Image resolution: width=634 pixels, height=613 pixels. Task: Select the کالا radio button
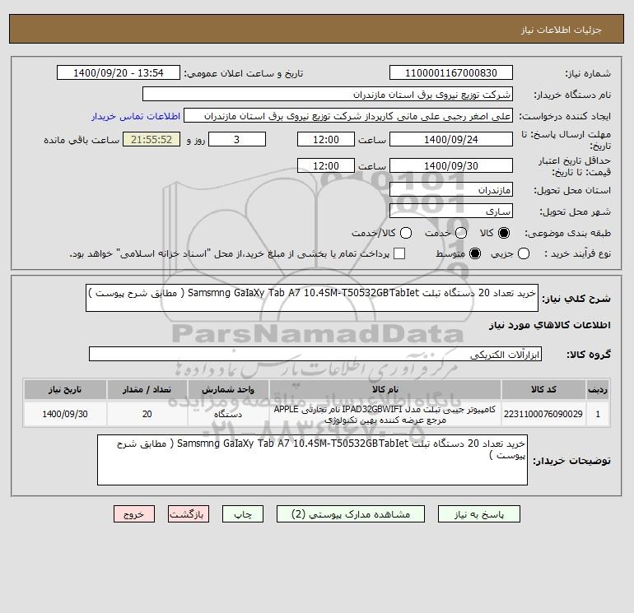504,233
